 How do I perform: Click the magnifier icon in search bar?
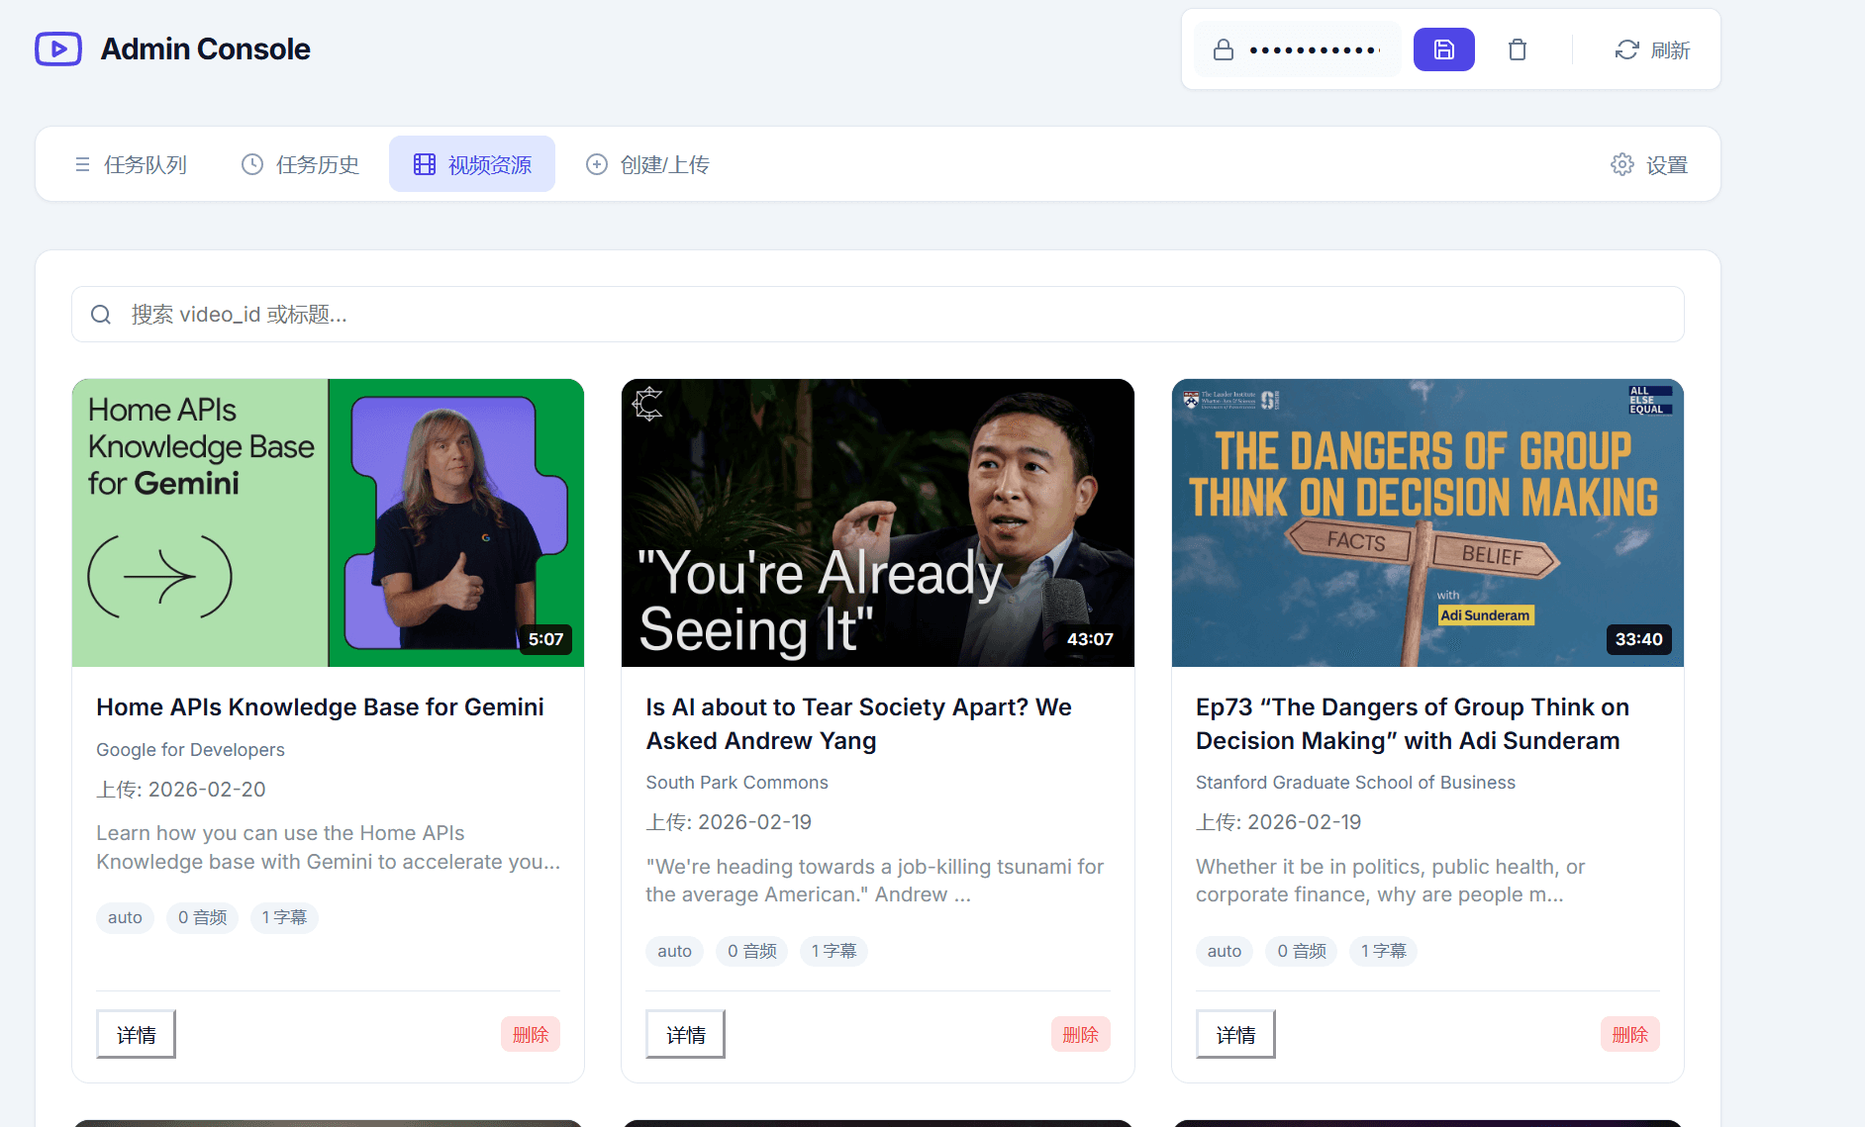point(101,315)
